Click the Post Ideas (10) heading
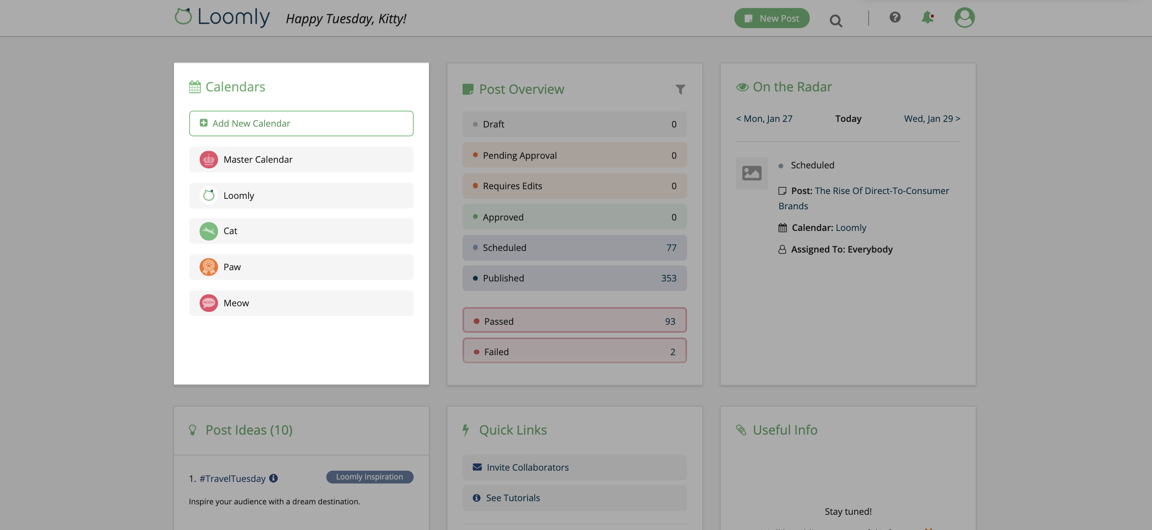Screen dimensions: 1152x530 [x=249, y=430]
